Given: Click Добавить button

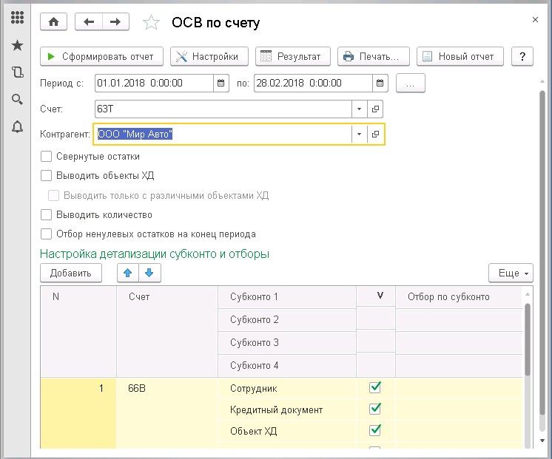Looking at the screenshot, I should [71, 273].
